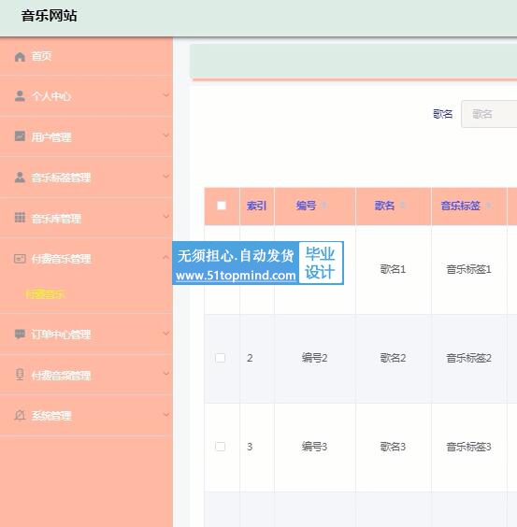
Task: Collapse the 付费音乐管理 menu chevron
Action: pos(166,258)
